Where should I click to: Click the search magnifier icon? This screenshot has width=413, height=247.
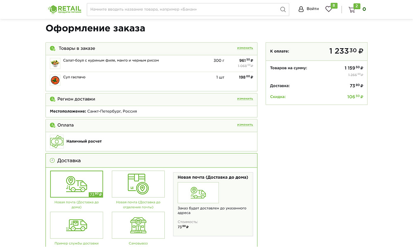click(x=282, y=9)
